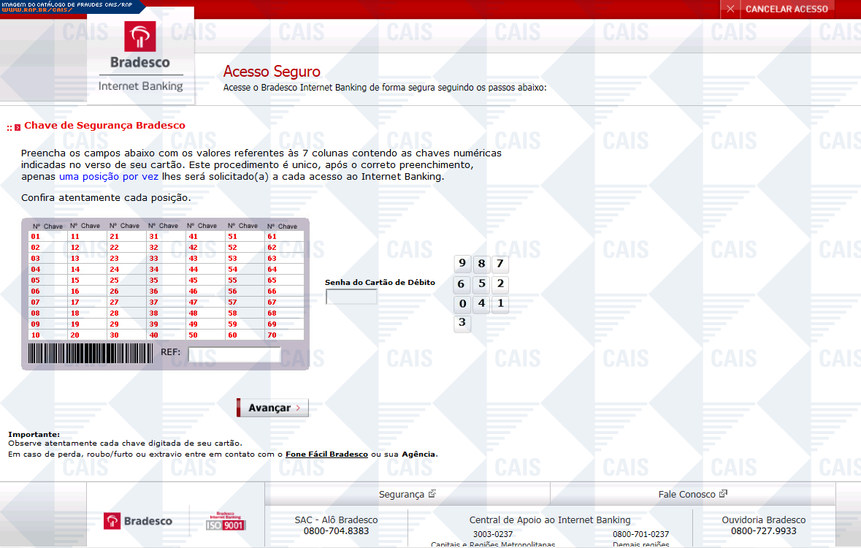Click the red bullet icon beside Chave de Segurança

[x=17, y=127]
